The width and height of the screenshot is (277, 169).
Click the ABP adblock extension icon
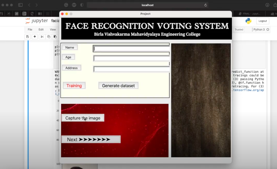coord(74,5)
